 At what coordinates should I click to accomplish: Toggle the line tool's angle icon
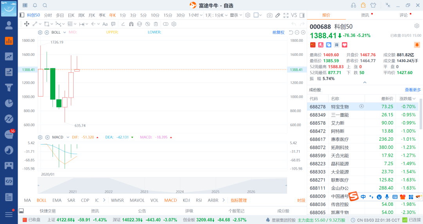[x=123, y=24]
